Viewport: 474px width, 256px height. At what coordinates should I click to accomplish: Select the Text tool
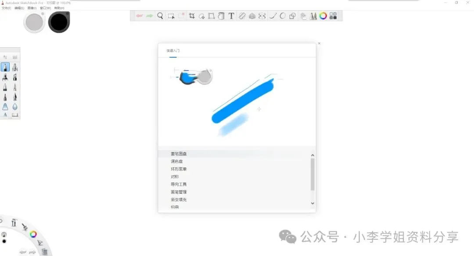pos(231,16)
